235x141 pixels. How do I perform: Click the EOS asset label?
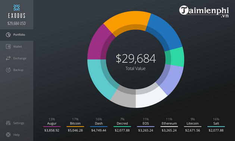tap(146, 123)
